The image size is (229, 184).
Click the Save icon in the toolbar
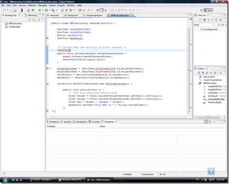pyautogui.click(x=11, y=10)
